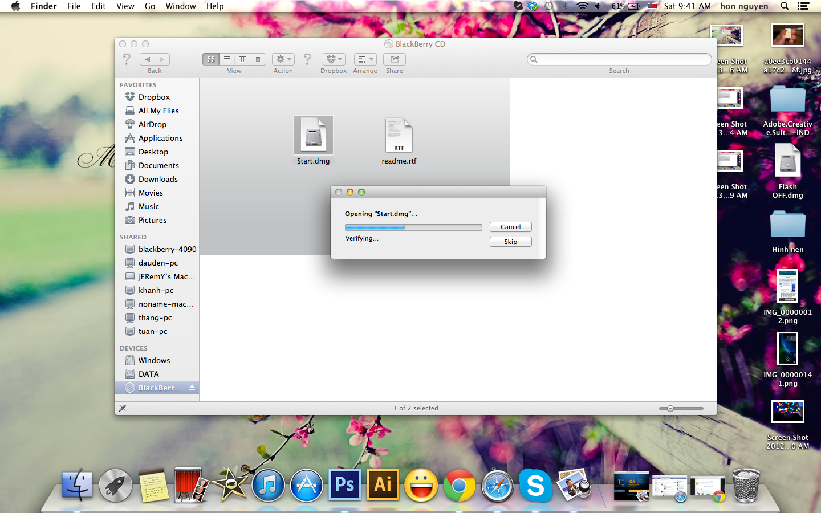Switch Finder to list view
This screenshot has width=821, height=513.
pyautogui.click(x=227, y=59)
